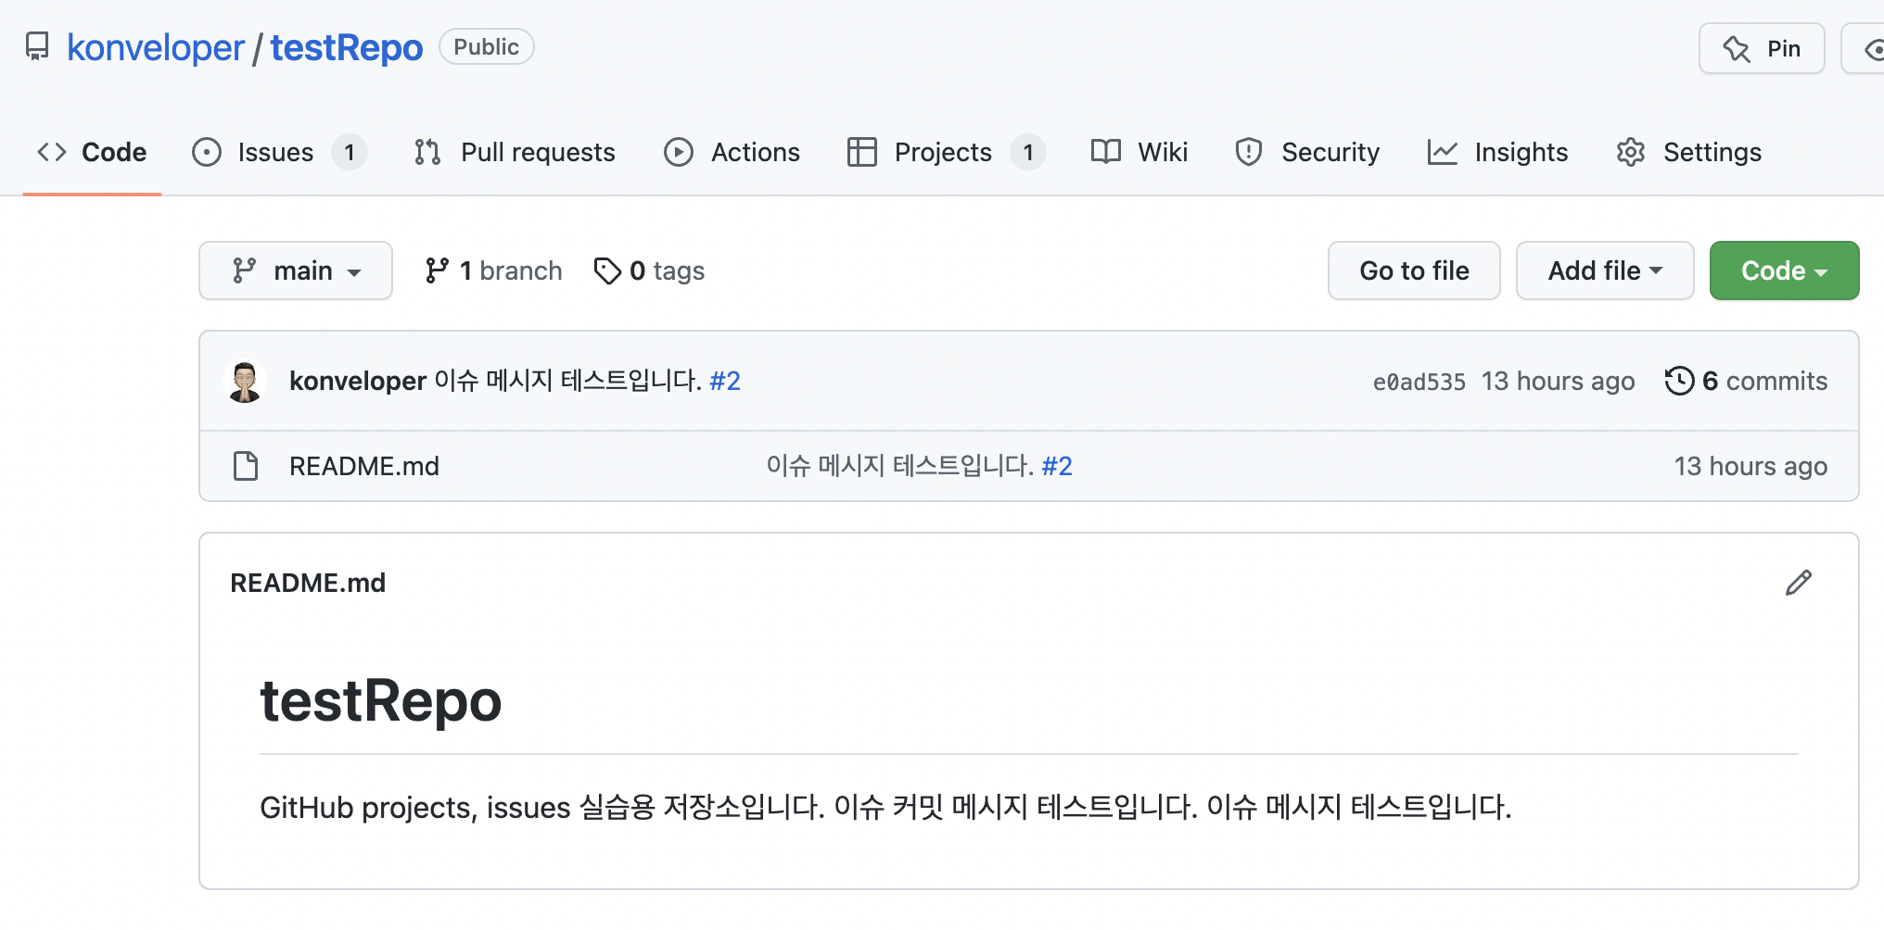Viewport: 1884px width, 930px height.
Task: Click the Go to file button
Action: 1413,270
